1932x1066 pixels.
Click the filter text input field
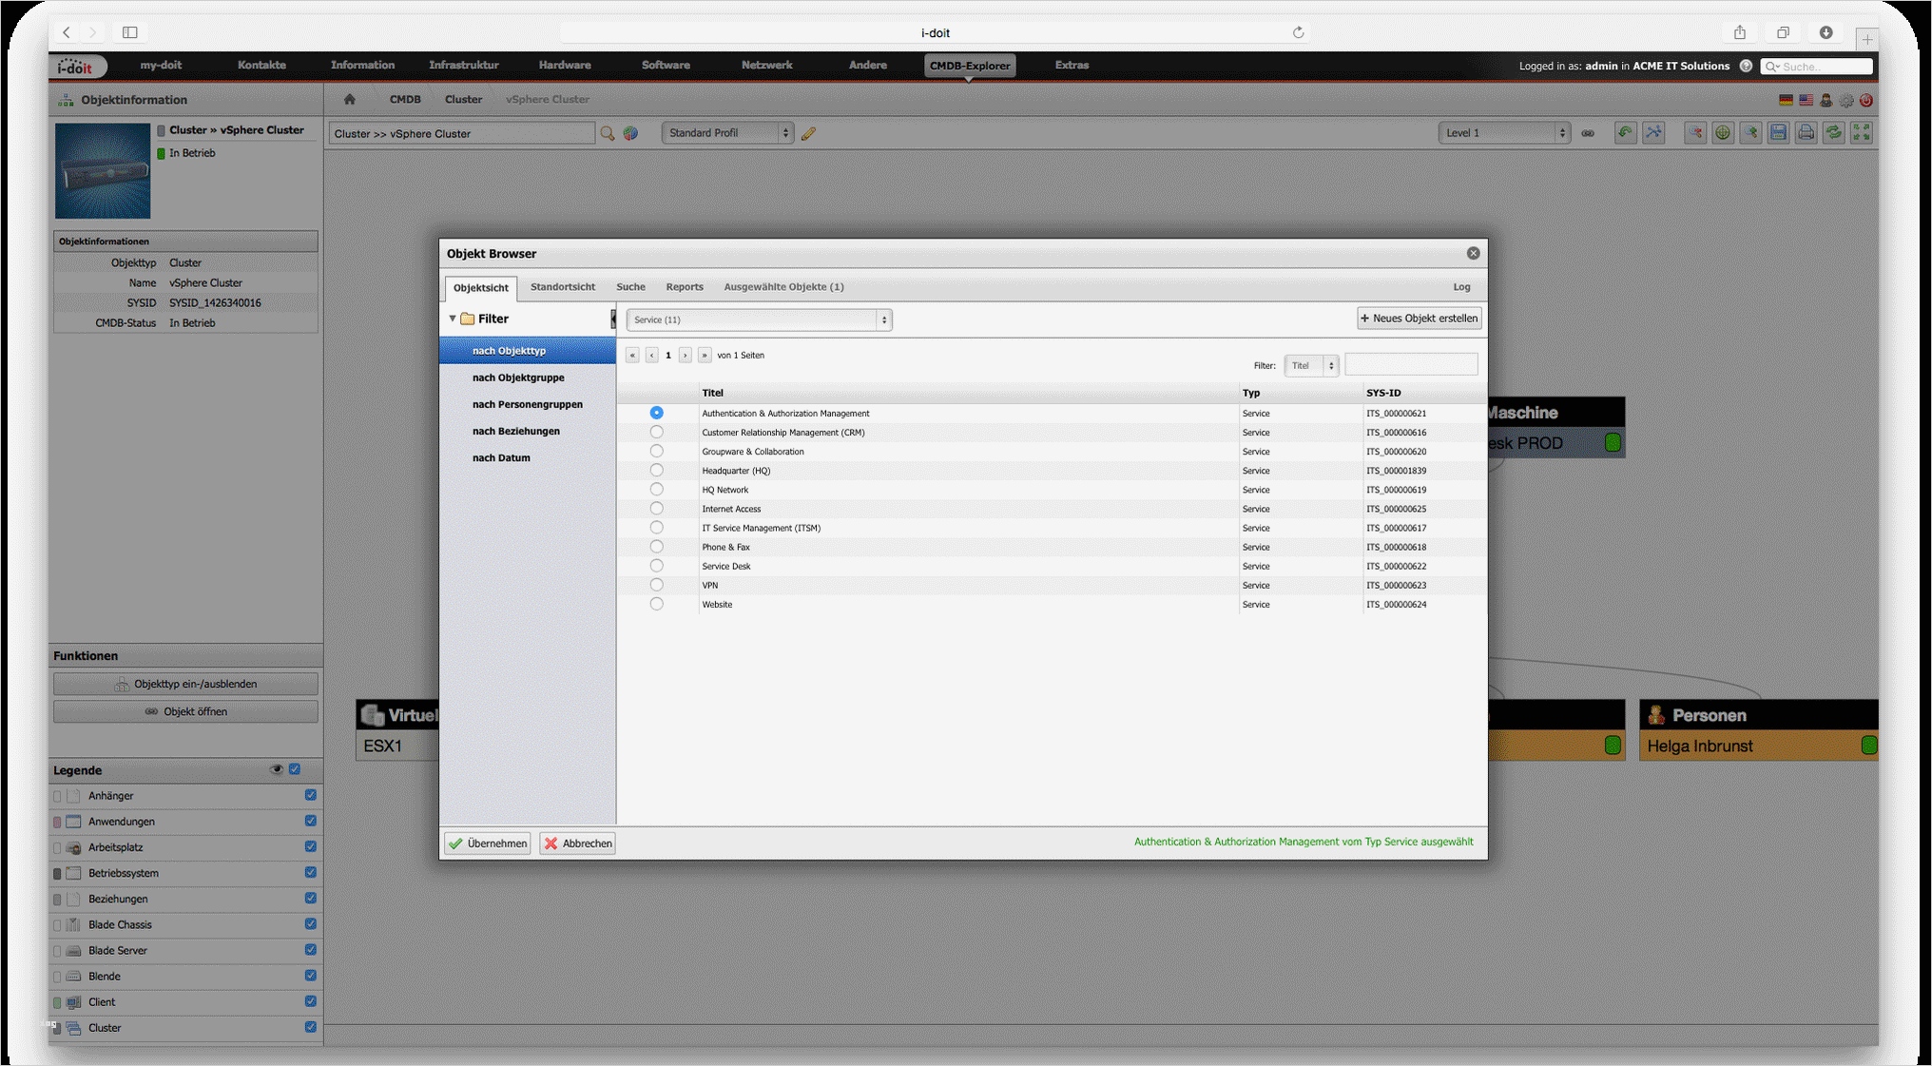tap(1411, 365)
